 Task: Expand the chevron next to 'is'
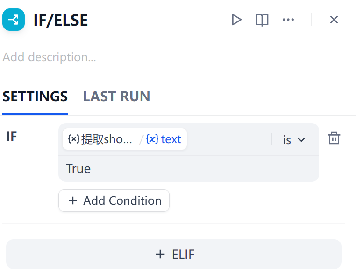[301, 139]
